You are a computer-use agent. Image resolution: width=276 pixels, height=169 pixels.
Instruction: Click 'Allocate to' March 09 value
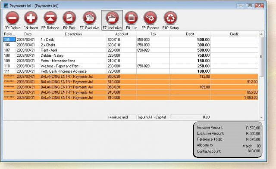(x=251, y=146)
